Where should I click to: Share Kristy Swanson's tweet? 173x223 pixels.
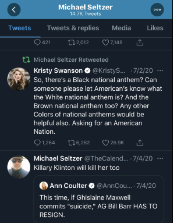tap(140, 142)
